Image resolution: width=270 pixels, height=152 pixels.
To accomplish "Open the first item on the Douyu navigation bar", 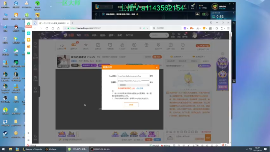I will pyautogui.click(x=79, y=35).
